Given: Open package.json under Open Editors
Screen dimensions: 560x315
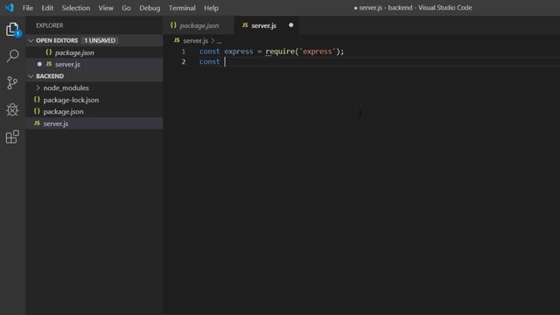Looking at the screenshot, I should (x=94, y=52).
